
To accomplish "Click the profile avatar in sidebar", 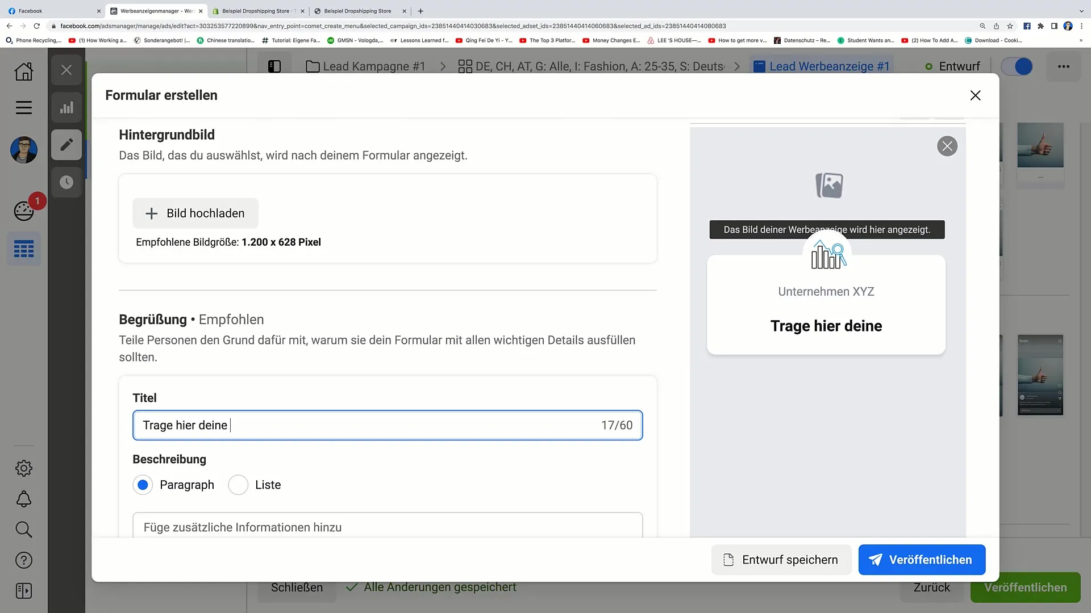I will [x=24, y=150].
